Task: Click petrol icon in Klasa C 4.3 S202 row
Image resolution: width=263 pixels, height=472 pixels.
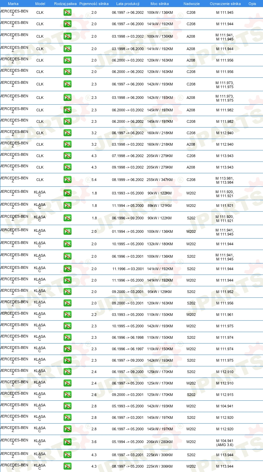Action: pos(67,455)
